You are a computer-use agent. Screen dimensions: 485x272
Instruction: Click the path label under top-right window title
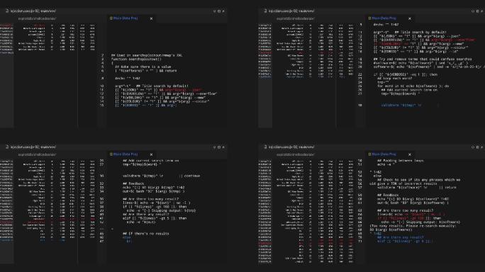tap(295, 18)
